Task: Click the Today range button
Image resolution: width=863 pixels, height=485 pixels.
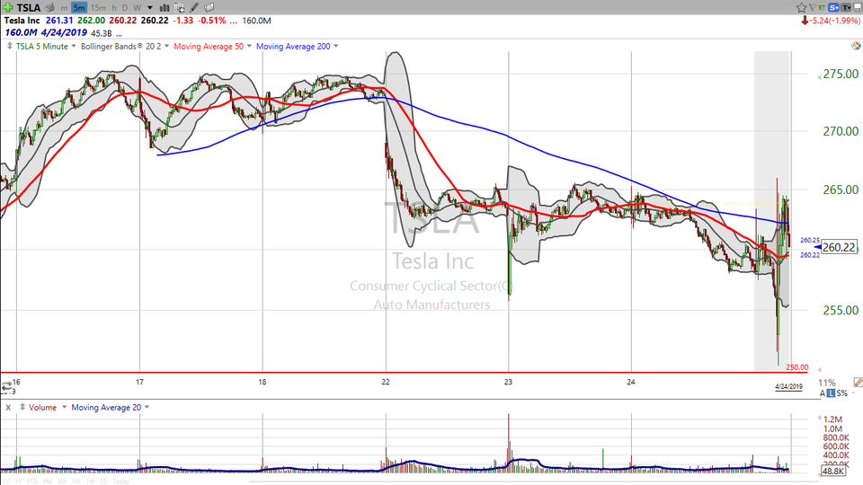Action: (x=120, y=481)
